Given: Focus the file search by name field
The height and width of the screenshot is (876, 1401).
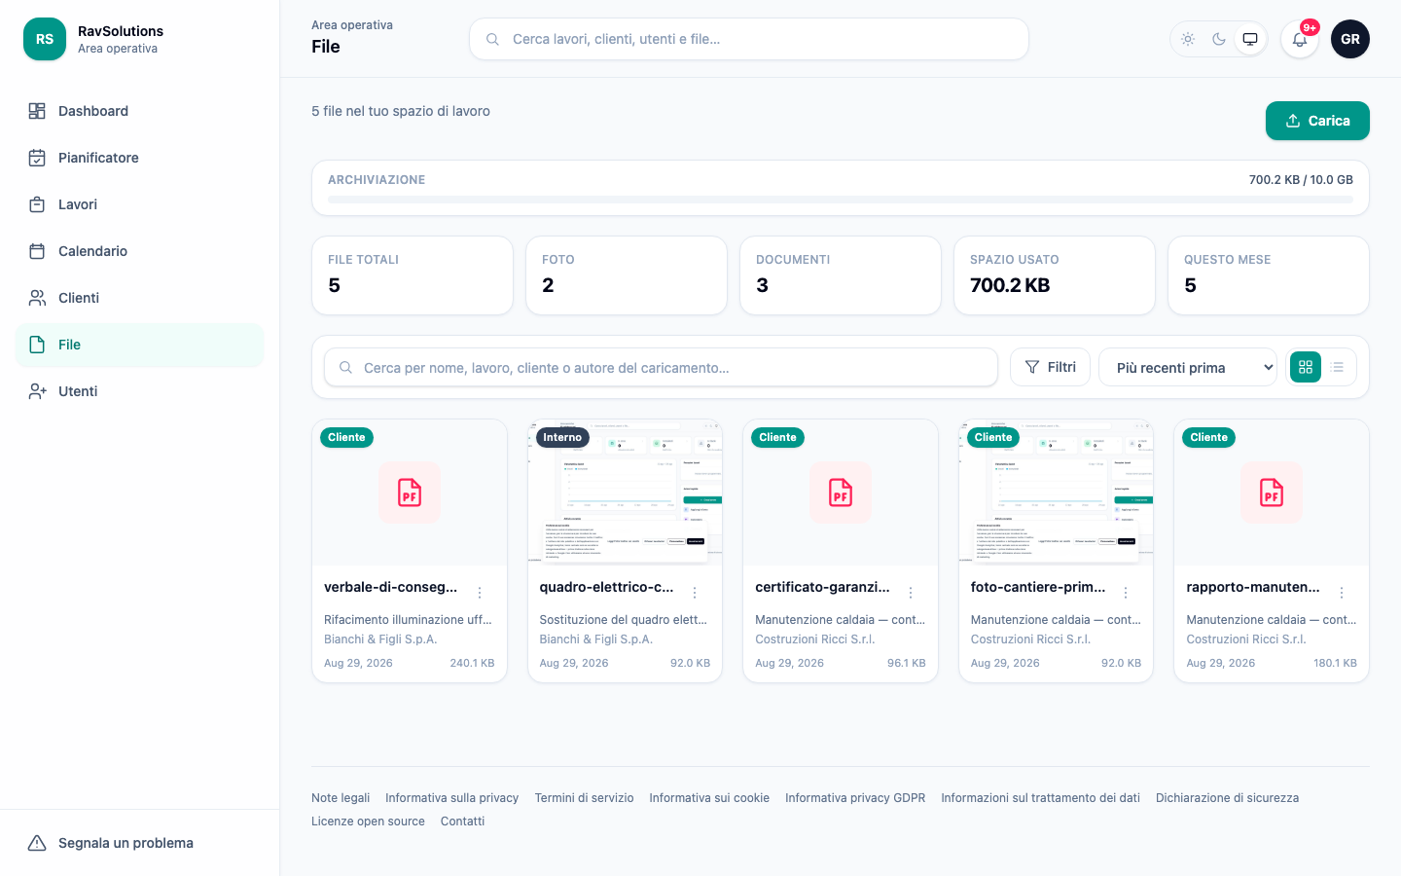Looking at the screenshot, I should point(662,368).
